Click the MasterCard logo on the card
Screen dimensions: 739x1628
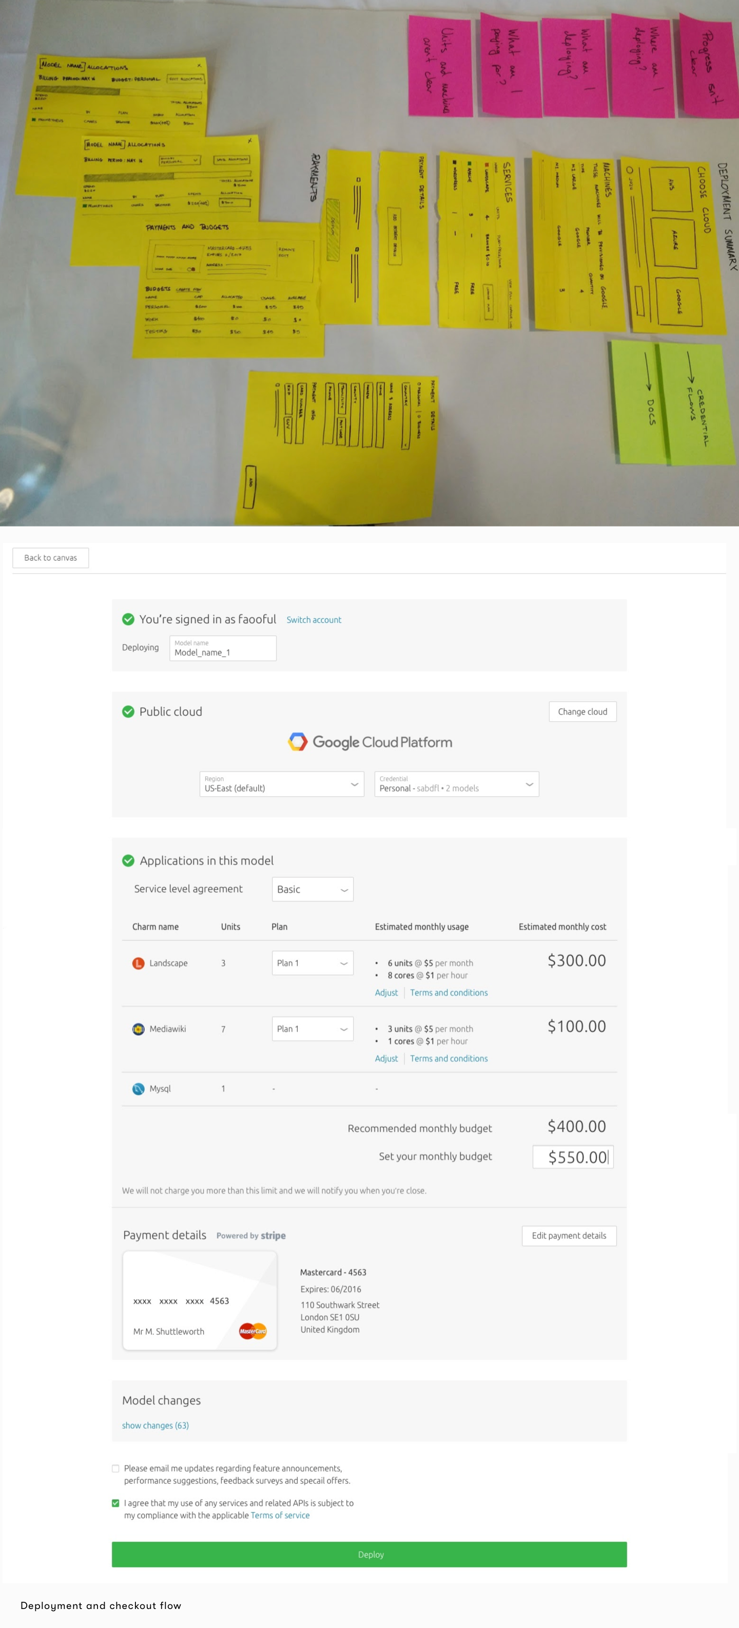[252, 1331]
